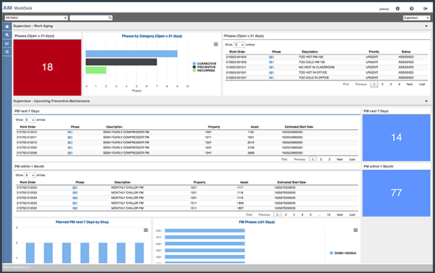Sort PM within 1 Month by Asset column
The image size is (435, 273).
(244, 182)
